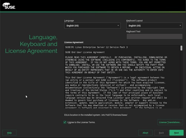Click inside the Keyboard Test field
The height and width of the screenshot is (138, 186).
point(155,37)
